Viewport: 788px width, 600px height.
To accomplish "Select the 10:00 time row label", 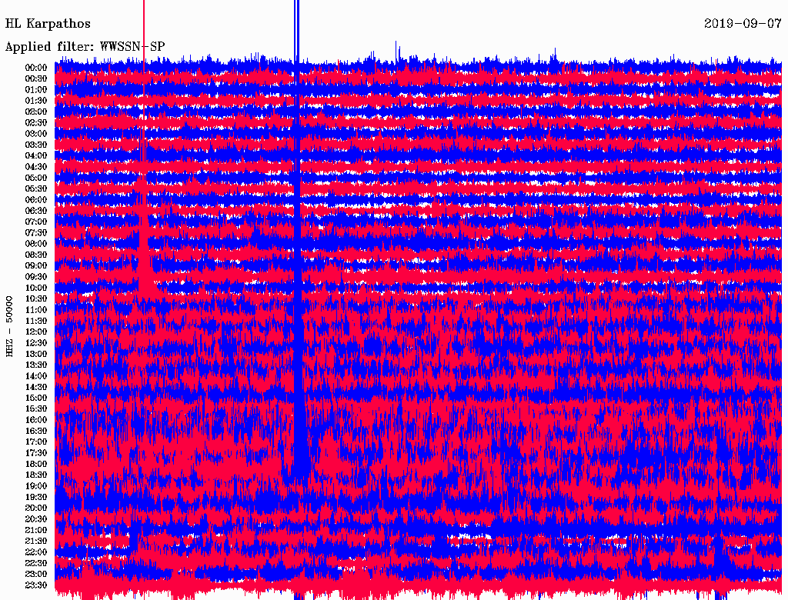I will coord(36,288).
